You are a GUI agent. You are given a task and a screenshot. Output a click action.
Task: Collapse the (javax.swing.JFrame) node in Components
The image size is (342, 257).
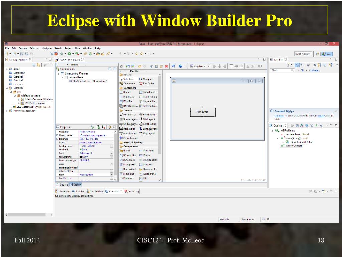click(58, 74)
